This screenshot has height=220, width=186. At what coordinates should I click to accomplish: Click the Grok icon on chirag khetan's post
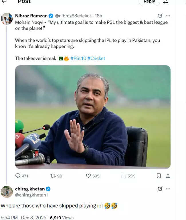pos(160,189)
